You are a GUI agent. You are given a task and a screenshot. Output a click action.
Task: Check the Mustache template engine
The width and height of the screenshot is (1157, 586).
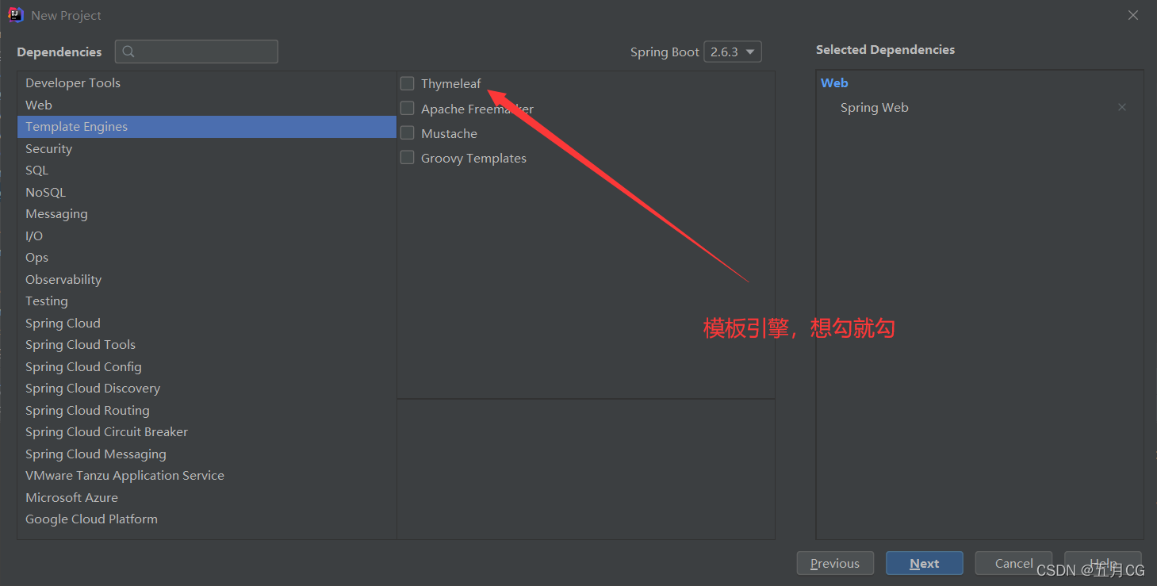[408, 132]
